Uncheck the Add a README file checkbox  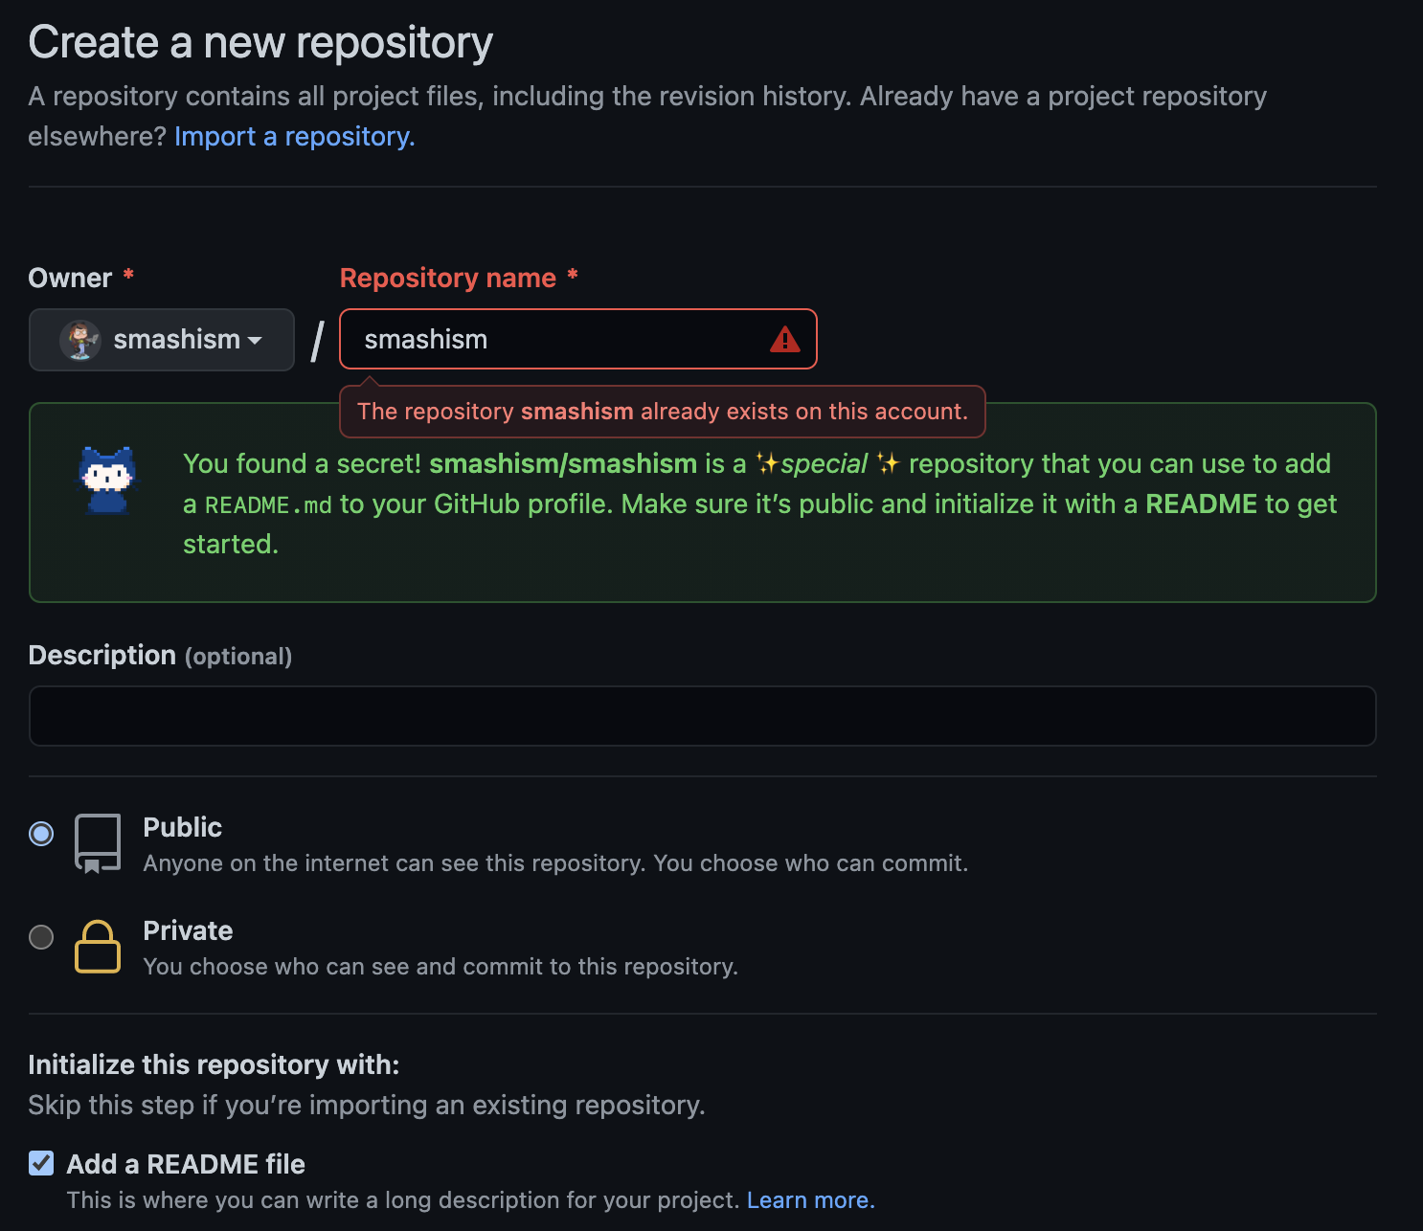[x=41, y=1164]
